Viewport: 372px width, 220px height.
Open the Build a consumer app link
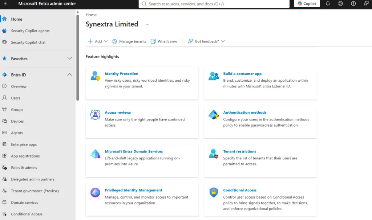click(242, 74)
